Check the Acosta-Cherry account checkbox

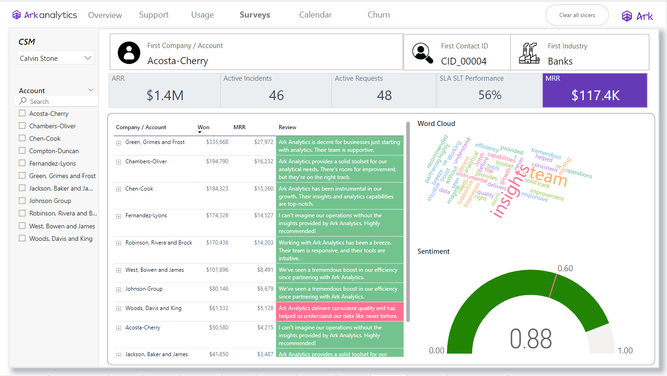21,113
